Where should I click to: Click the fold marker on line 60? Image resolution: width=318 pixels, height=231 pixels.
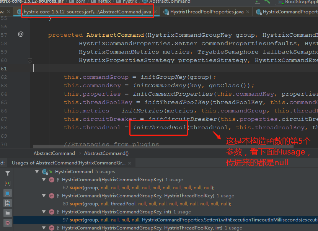click(x=30, y=60)
